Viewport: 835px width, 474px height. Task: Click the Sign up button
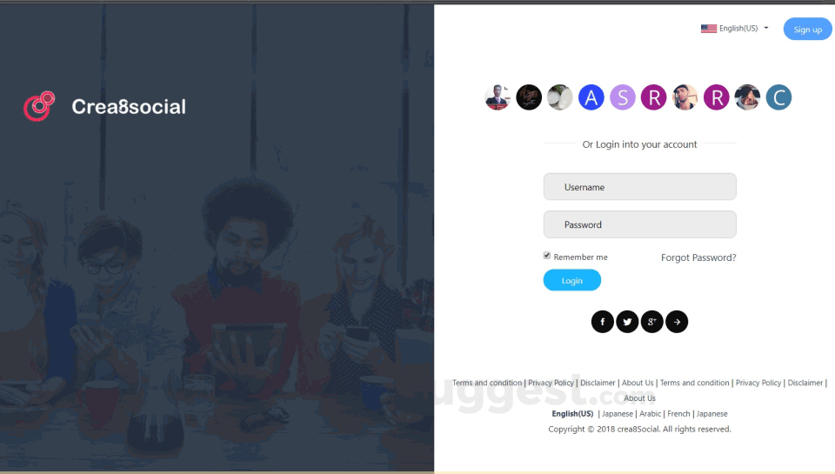[807, 30]
